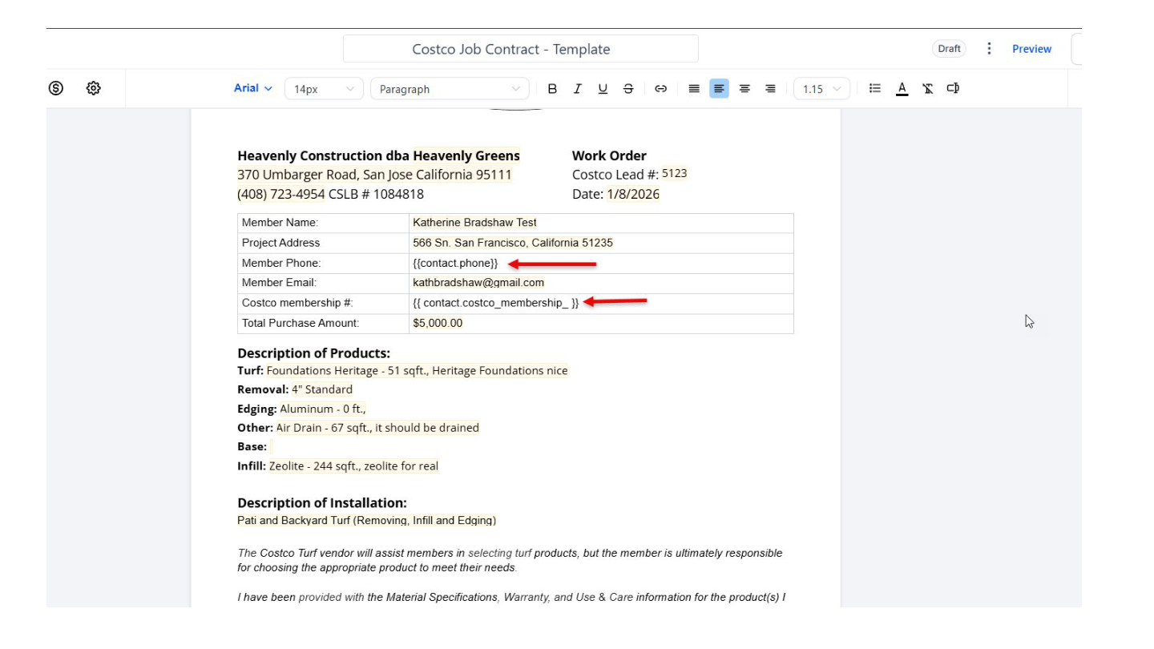1154x649 pixels.
Task: Click the contact.costco_membership_ placeholder
Action: [495, 303]
